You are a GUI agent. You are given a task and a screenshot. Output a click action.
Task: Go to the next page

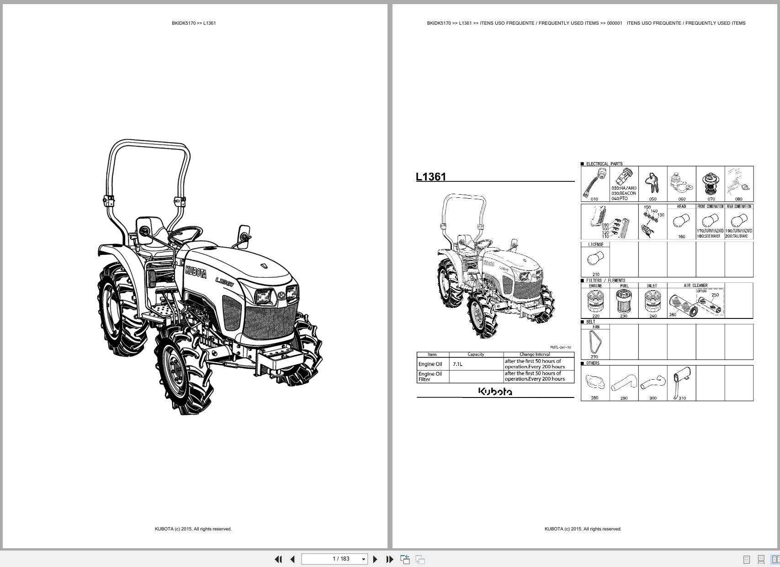tap(375, 559)
